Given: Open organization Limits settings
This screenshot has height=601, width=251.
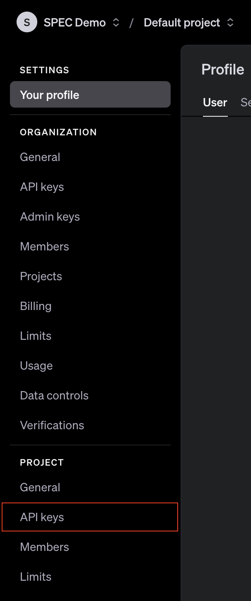Looking at the screenshot, I should 36,336.
